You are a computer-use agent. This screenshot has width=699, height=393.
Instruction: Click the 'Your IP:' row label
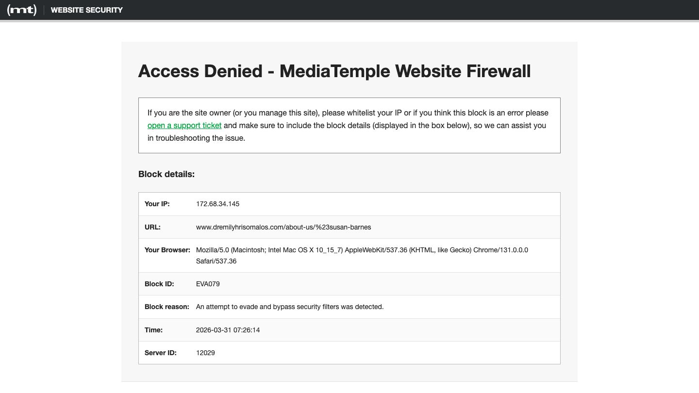tap(157, 204)
